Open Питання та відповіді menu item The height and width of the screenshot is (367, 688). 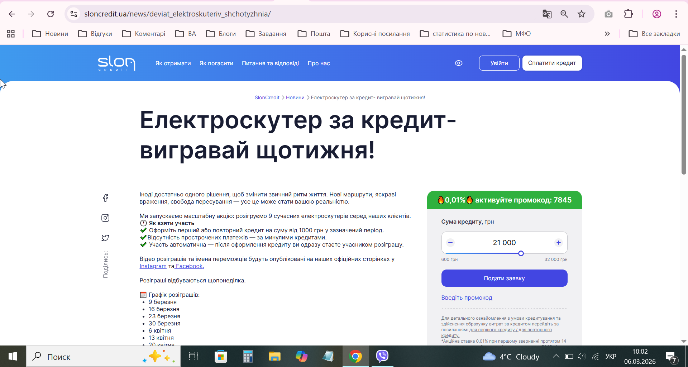270,63
